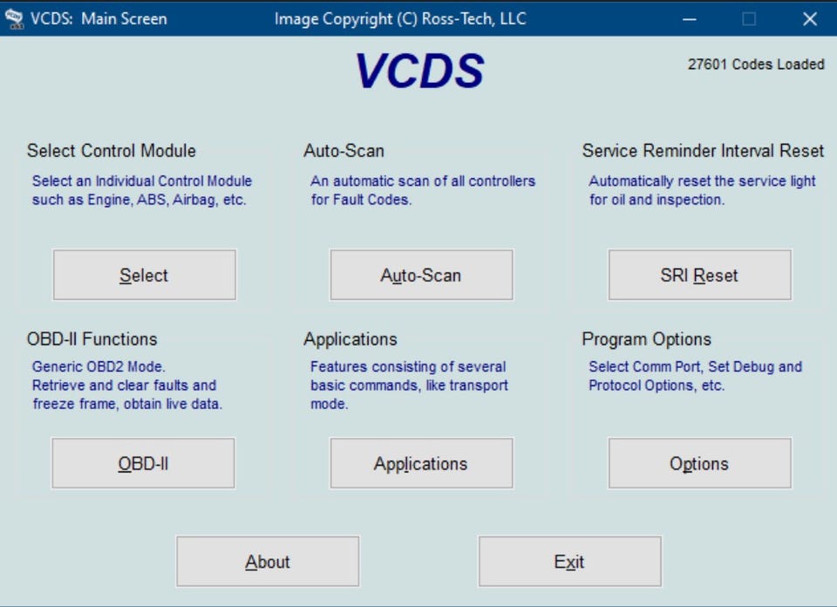
Task: Click the "OBD-II Functions" section title
Action: click(92, 339)
